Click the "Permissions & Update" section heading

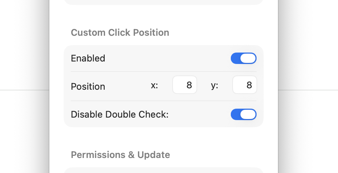(120, 155)
